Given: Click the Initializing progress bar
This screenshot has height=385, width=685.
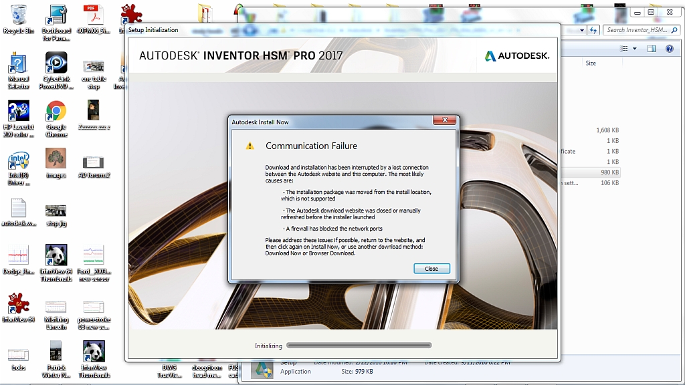Looking at the screenshot, I should coord(359,346).
